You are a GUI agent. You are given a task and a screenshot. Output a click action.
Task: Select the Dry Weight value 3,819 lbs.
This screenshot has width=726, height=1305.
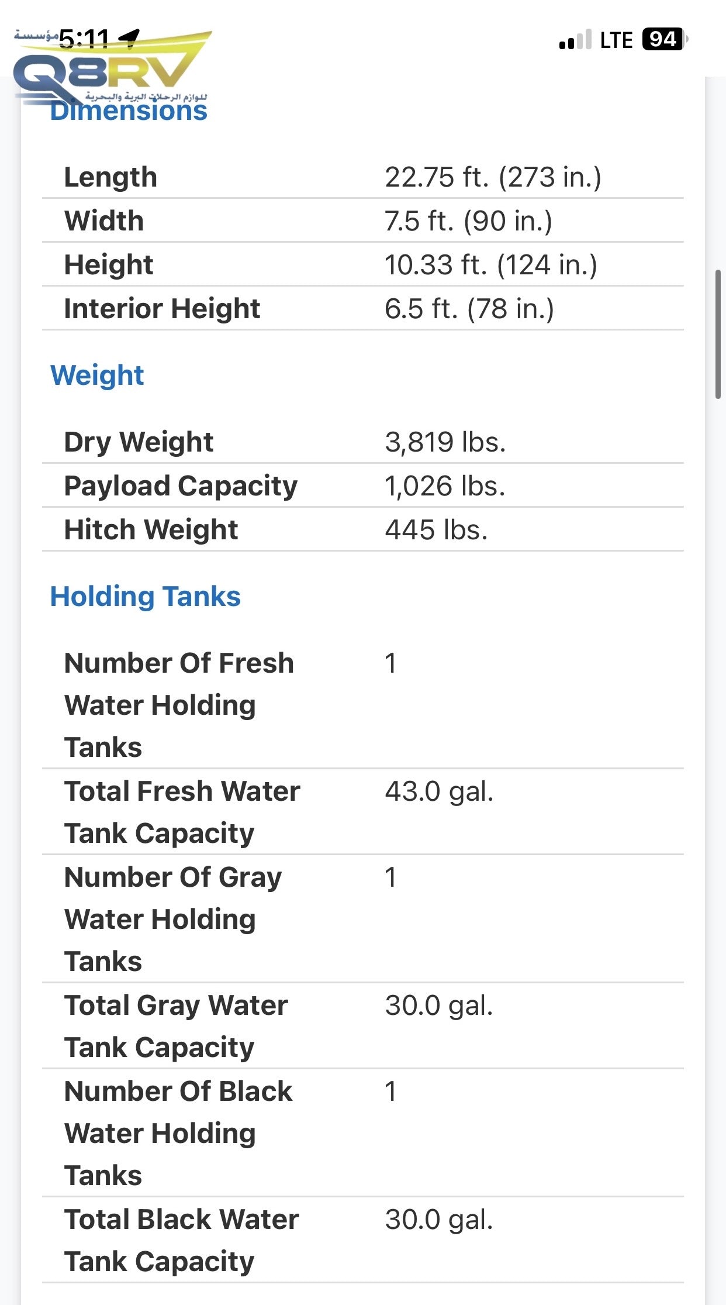click(445, 442)
